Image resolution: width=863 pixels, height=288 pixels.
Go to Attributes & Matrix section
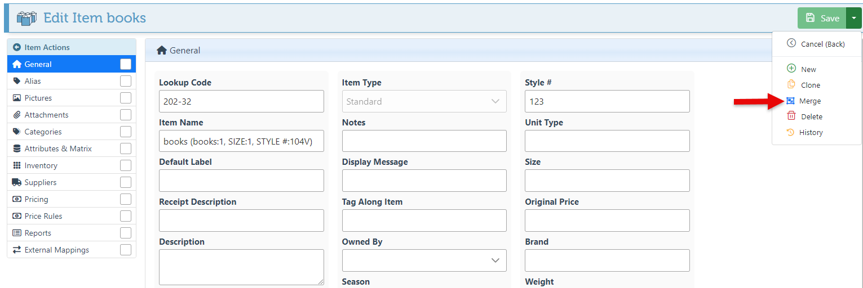click(57, 148)
